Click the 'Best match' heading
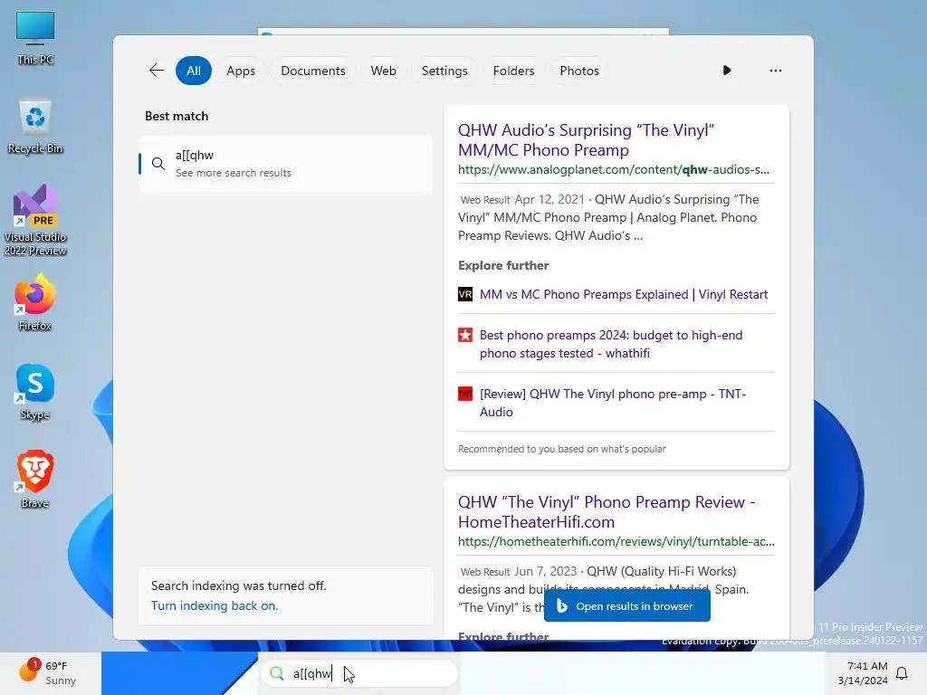Viewport: 927px width, 695px height. [x=177, y=116]
